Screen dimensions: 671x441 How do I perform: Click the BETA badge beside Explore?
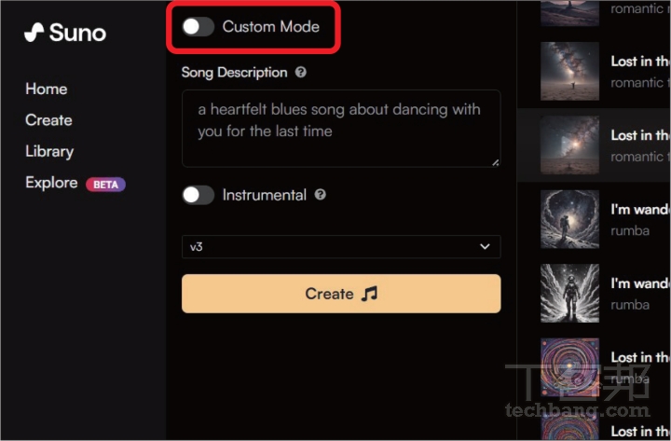[x=105, y=184]
